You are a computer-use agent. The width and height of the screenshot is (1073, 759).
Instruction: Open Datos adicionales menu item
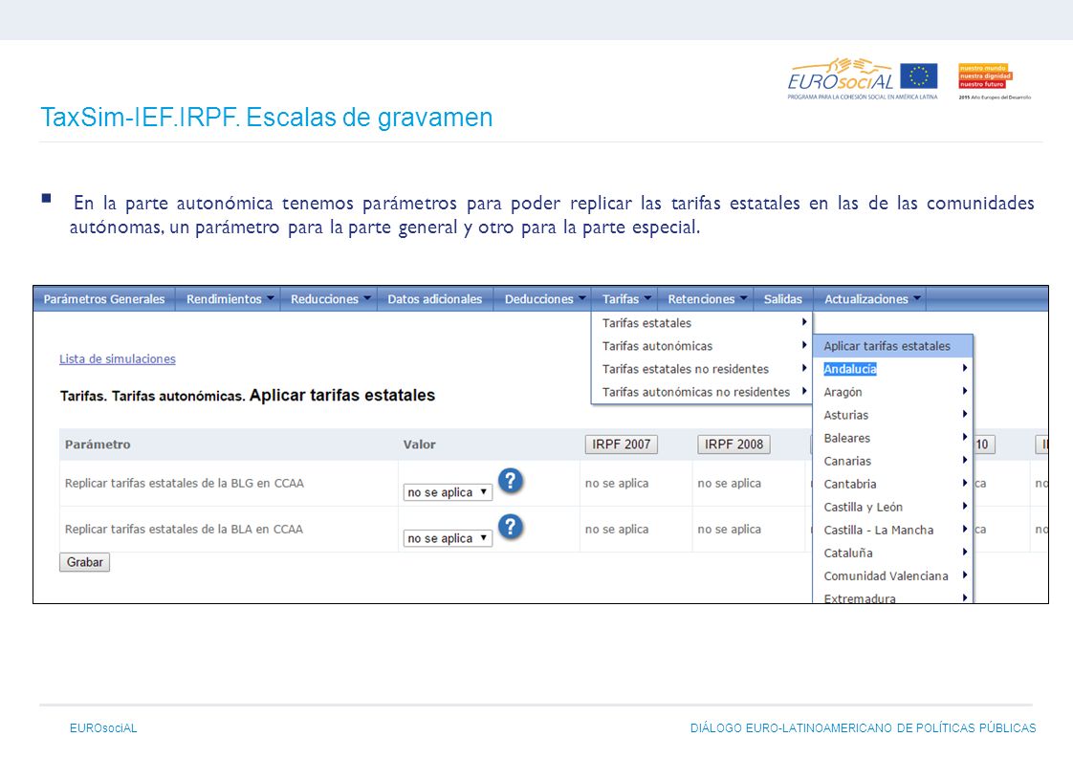[434, 299]
